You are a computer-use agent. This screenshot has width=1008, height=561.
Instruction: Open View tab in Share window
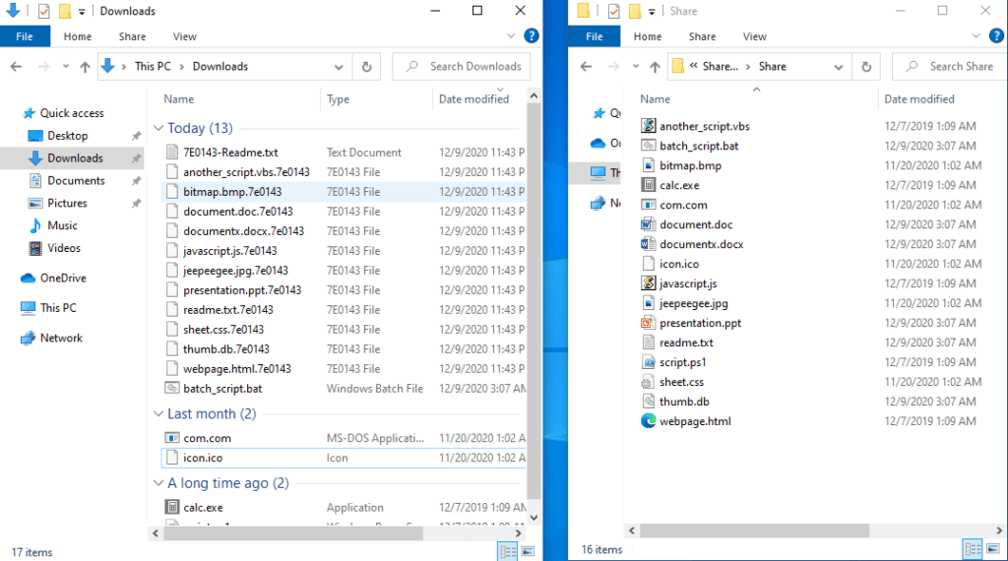pyautogui.click(x=755, y=36)
